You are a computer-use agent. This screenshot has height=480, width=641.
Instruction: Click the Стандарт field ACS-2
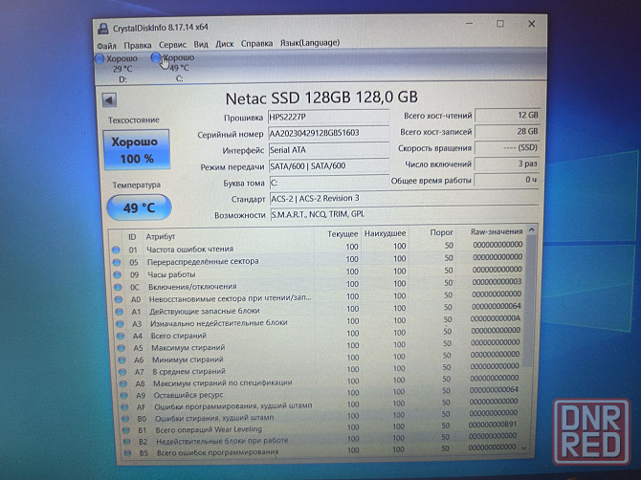tap(404, 198)
